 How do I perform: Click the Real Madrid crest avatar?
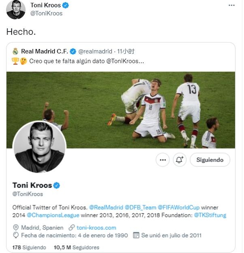(15, 51)
